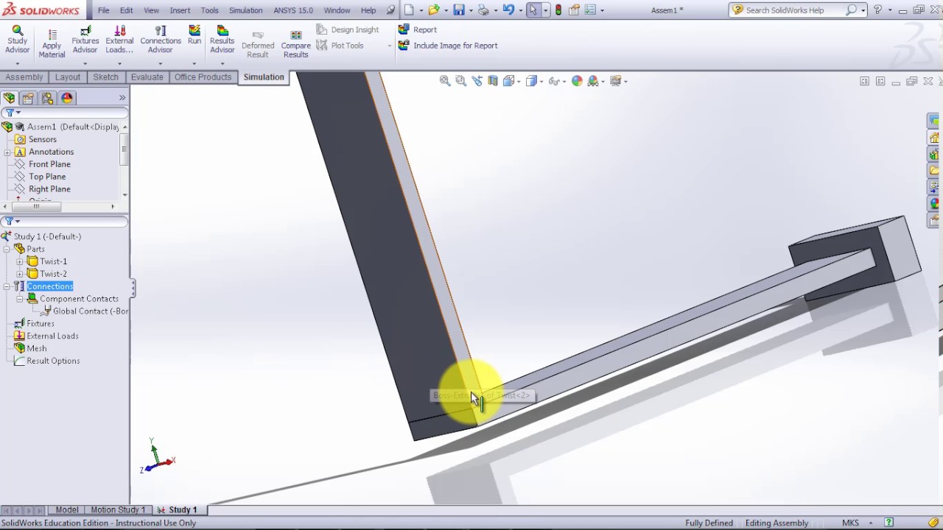This screenshot has width=943, height=530.
Task: Click the Print icon
Action: (483, 10)
